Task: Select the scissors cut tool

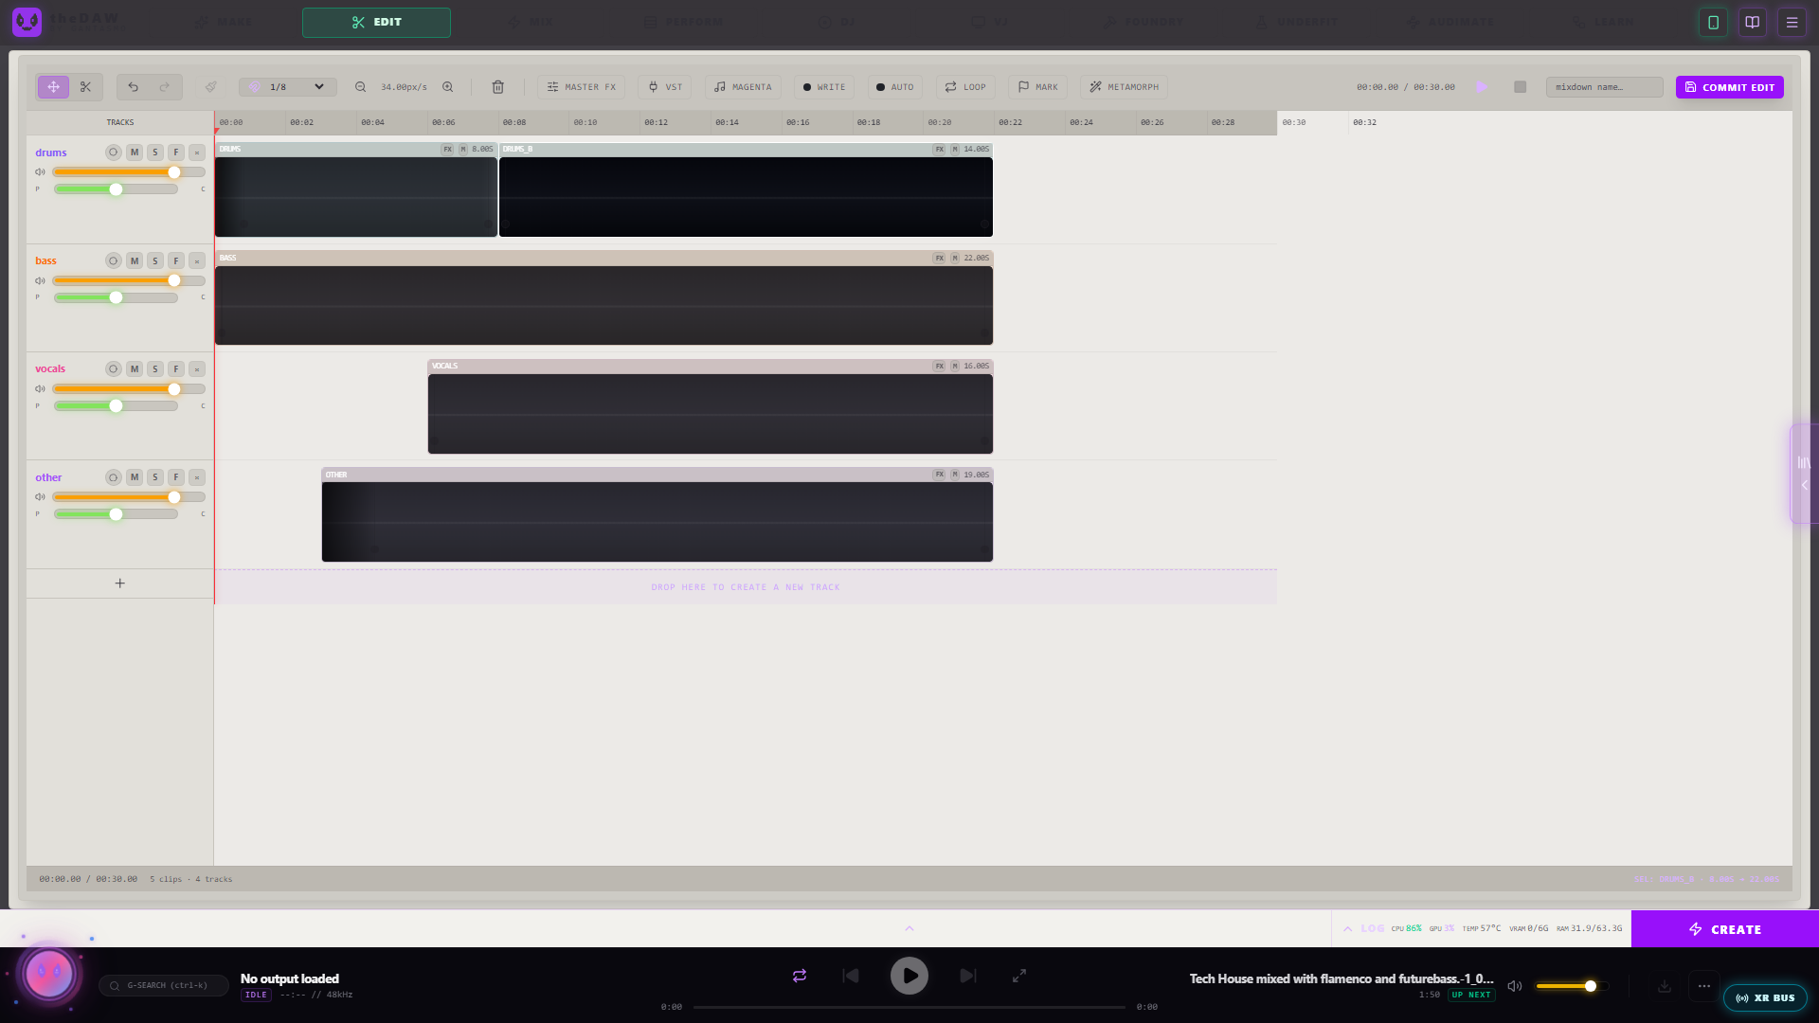Action: 86,87
